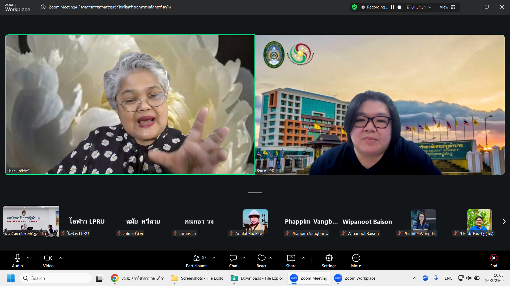Click the End meeting button
Image resolution: width=510 pixels, height=286 pixels.
pyautogui.click(x=494, y=261)
